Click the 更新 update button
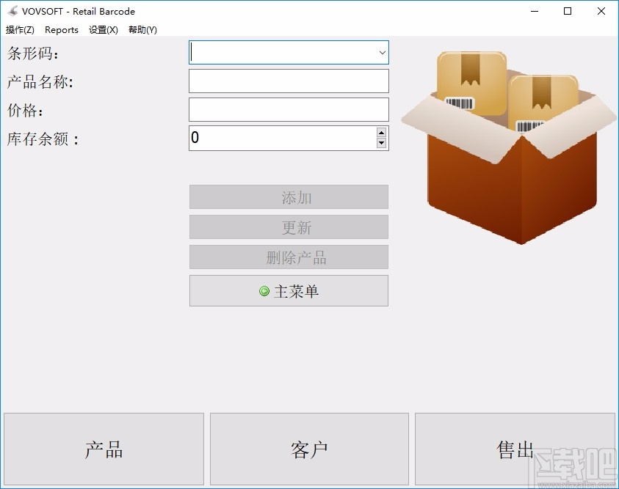Viewport: 619px width, 489px height. click(x=289, y=227)
